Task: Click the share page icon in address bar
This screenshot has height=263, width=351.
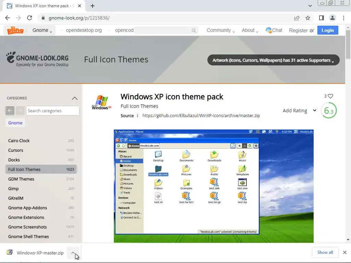Action: (297, 18)
